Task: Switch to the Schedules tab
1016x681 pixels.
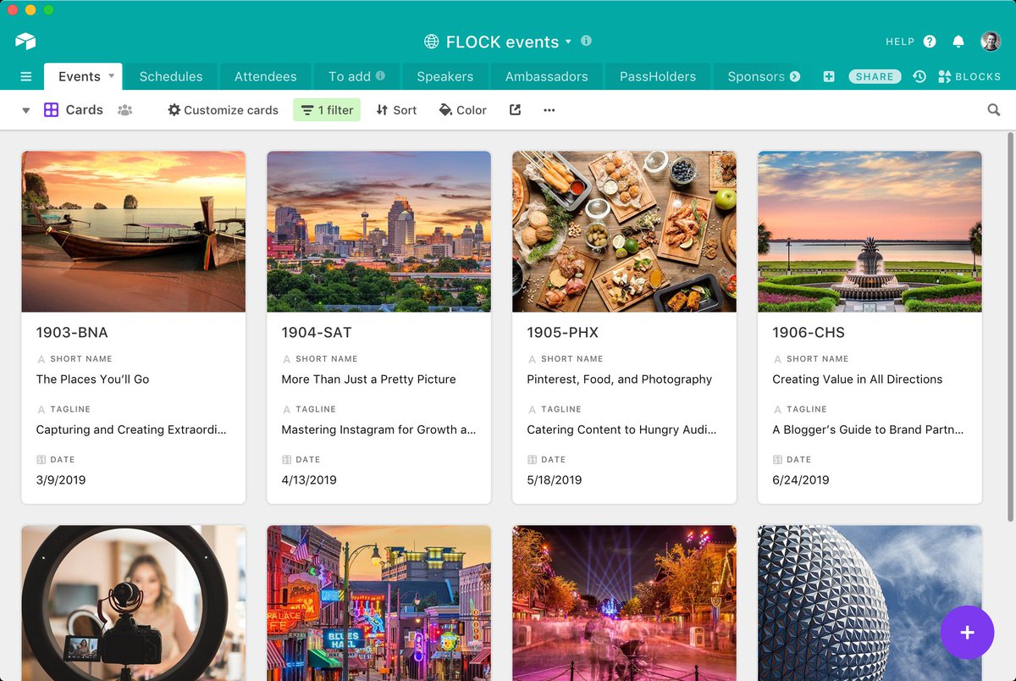Action: click(171, 76)
